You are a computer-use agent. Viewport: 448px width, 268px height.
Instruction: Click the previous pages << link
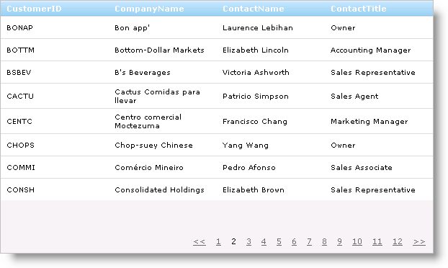click(199, 242)
